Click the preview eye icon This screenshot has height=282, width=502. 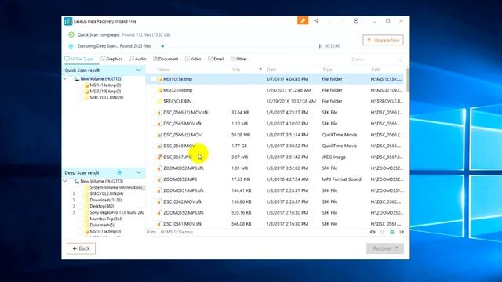373,232
